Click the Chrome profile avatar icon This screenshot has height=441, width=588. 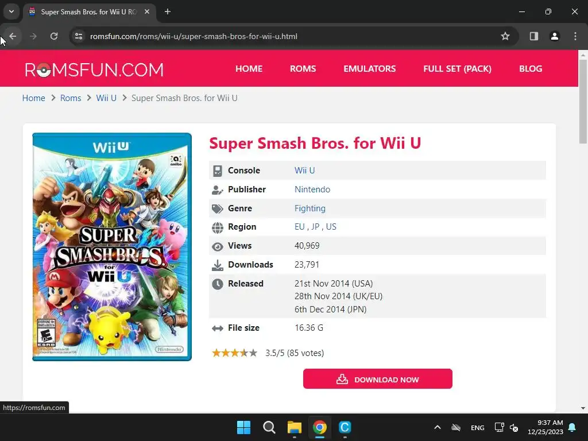pyautogui.click(x=554, y=36)
